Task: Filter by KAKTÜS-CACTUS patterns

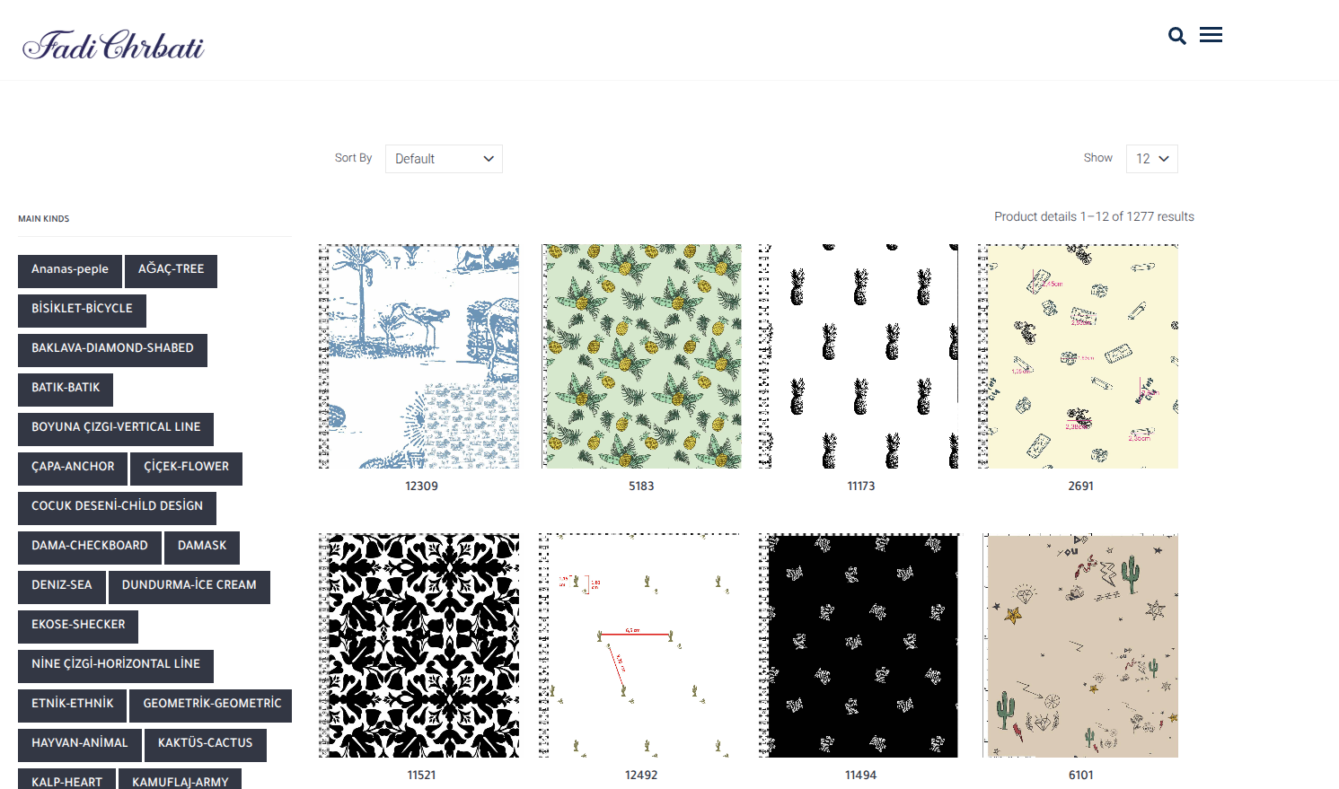Action: coord(205,743)
